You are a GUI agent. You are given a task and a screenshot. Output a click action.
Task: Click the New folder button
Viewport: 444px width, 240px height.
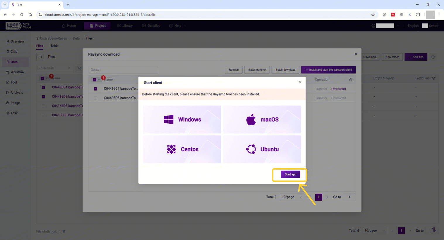click(x=392, y=57)
